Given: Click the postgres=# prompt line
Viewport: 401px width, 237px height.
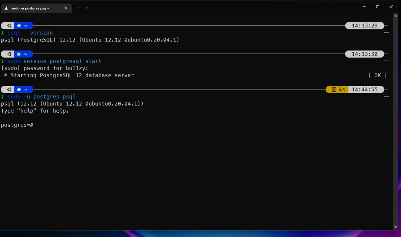Looking at the screenshot, I should [17, 125].
